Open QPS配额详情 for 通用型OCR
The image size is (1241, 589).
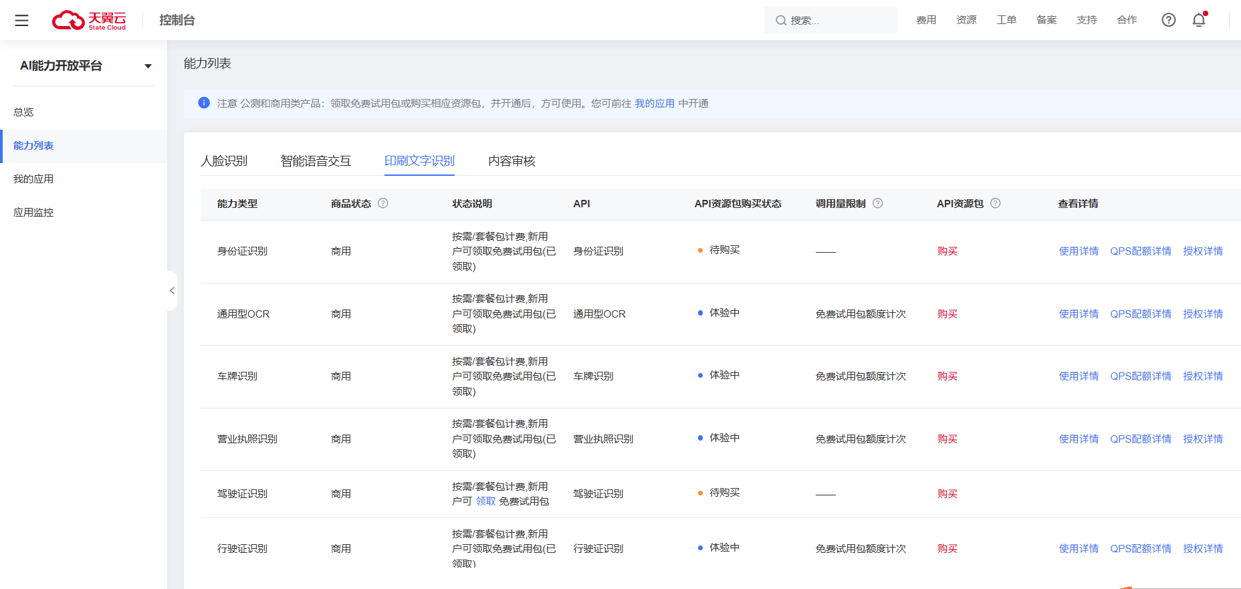click(x=1141, y=314)
